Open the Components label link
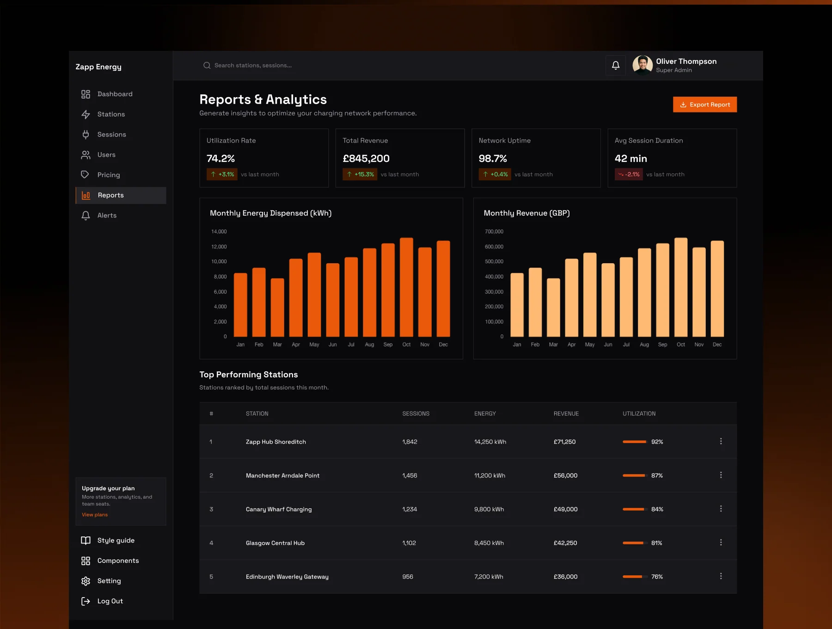832x629 pixels. tap(118, 561)
